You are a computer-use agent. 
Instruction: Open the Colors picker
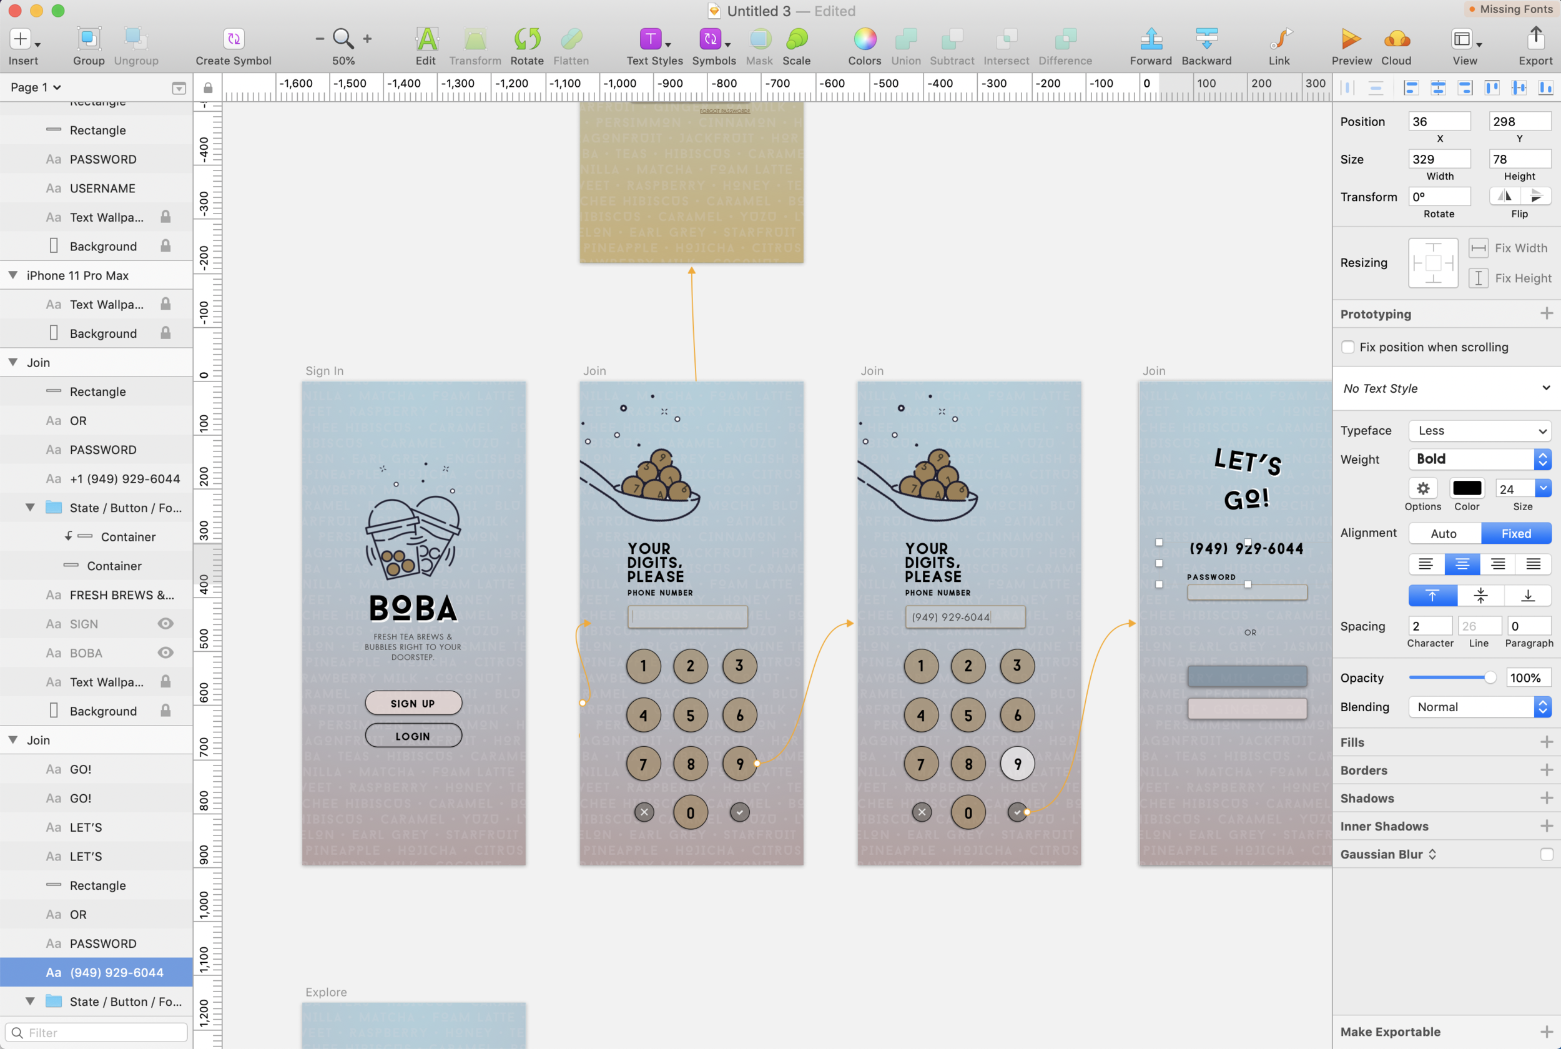[865, 39]
